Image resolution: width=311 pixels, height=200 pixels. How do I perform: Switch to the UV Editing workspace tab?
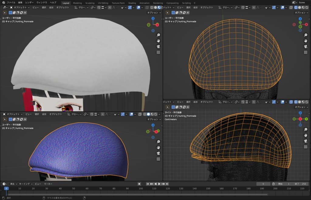coord(103,3)
